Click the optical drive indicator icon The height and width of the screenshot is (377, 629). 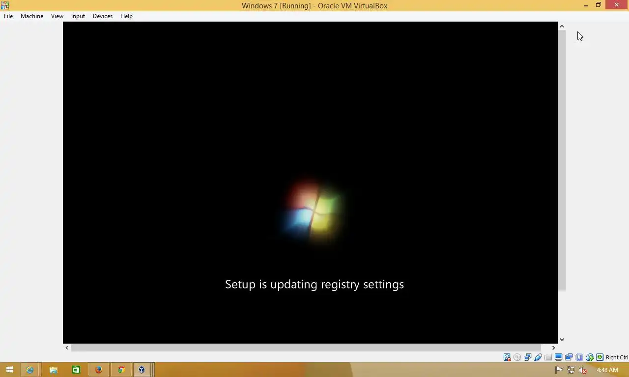pyautogui.click(x=517, y=357)
